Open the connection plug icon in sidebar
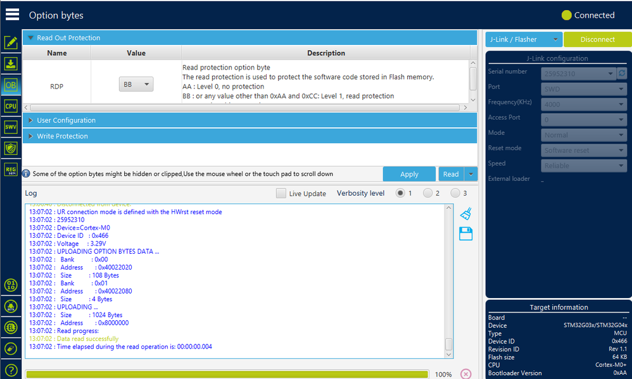 pyautogui.click(x=11, y=349)
